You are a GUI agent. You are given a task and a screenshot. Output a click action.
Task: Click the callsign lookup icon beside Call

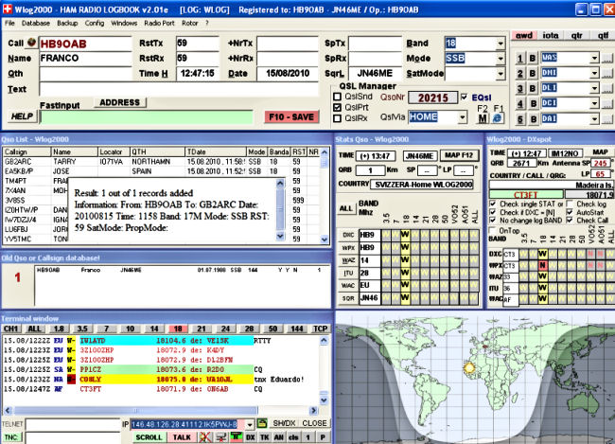tap(30, 43)
